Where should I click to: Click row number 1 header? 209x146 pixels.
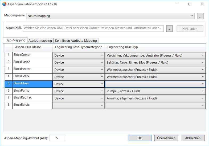point(9,55)
